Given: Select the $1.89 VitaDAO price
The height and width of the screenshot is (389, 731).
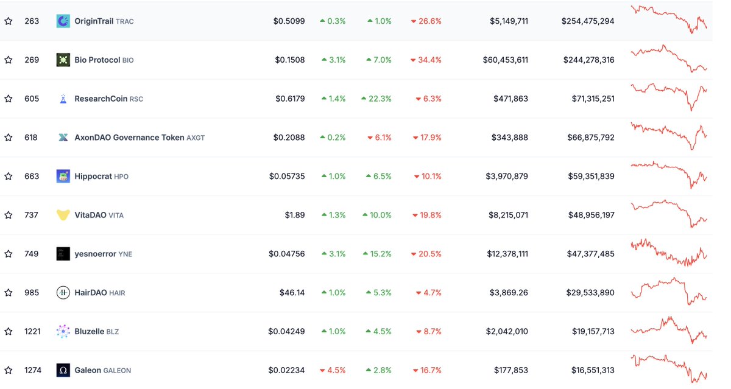Looking at the screenshot, I should (295, 215).
